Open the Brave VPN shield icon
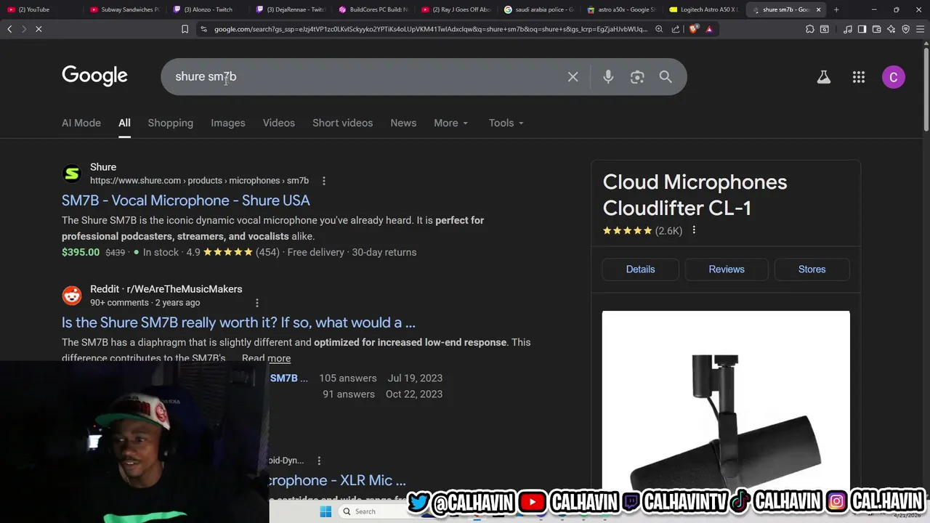Viewport: 930px width, 523px height. point(905,29)
